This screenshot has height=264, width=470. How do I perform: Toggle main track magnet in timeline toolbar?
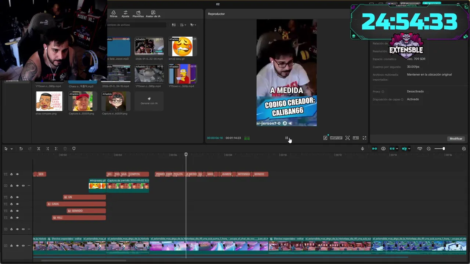(375, 148)
